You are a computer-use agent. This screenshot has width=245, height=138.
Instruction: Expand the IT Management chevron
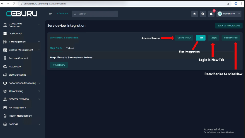39,42
